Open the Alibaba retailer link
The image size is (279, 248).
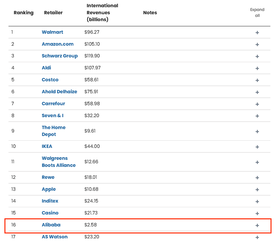click(x=51, y=225)
